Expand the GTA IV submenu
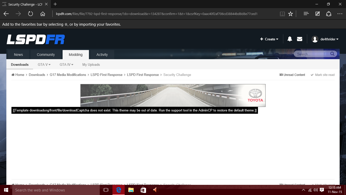The width and height of the screenshot is (346, 195). click(x=66, y=64)
